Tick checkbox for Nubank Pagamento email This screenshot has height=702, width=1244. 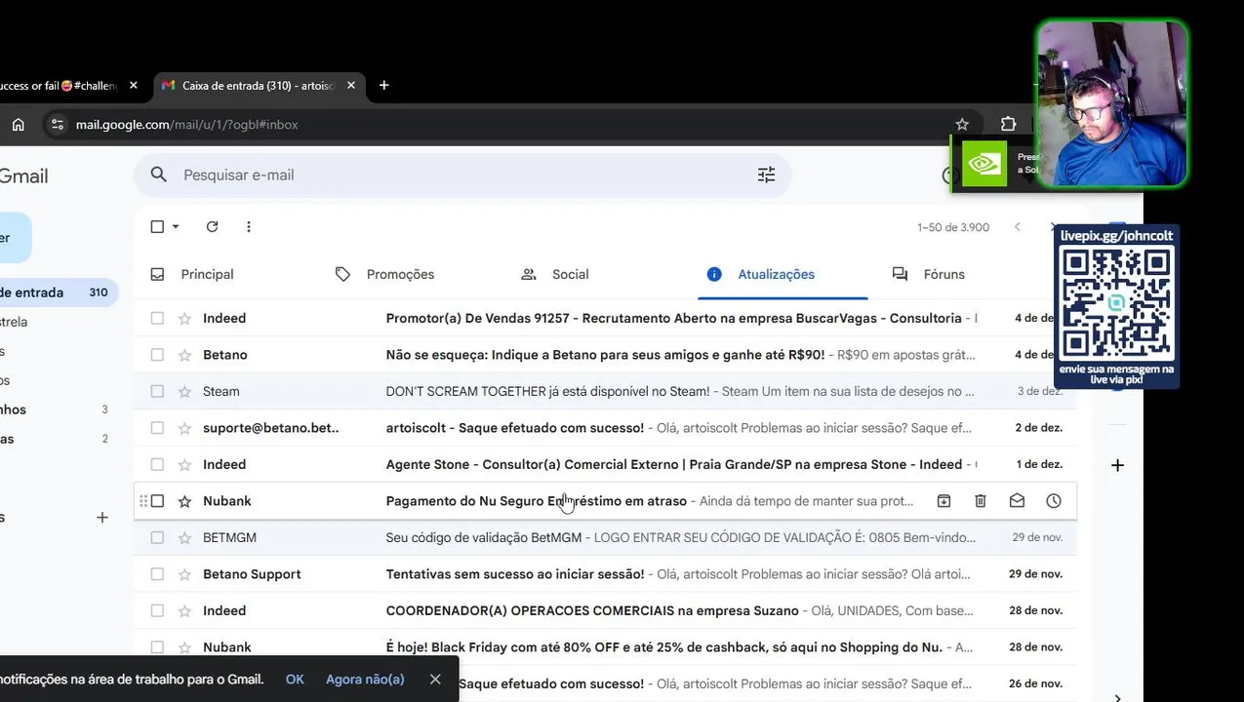(157, 501)
